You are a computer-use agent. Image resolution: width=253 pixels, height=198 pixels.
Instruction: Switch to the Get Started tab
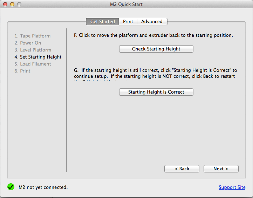click(x=102, y=22)
